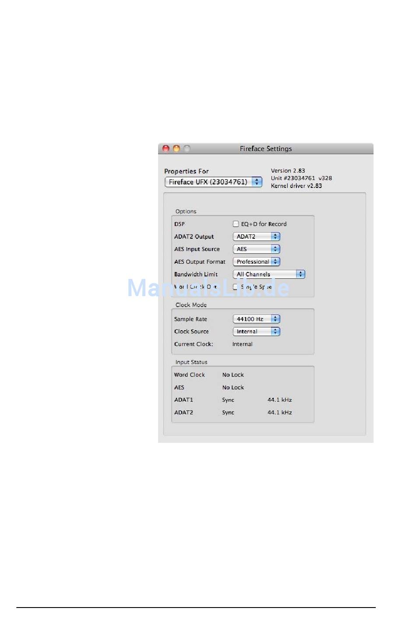Click AES No Lock status
This screenshot has width=416, height=622.
(233, 387)
